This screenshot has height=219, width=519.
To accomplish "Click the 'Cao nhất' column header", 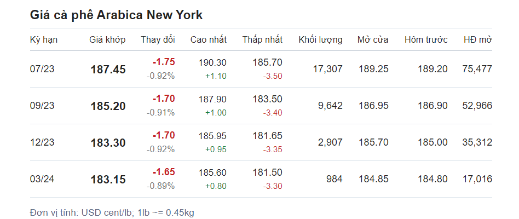I will (209, 40).
